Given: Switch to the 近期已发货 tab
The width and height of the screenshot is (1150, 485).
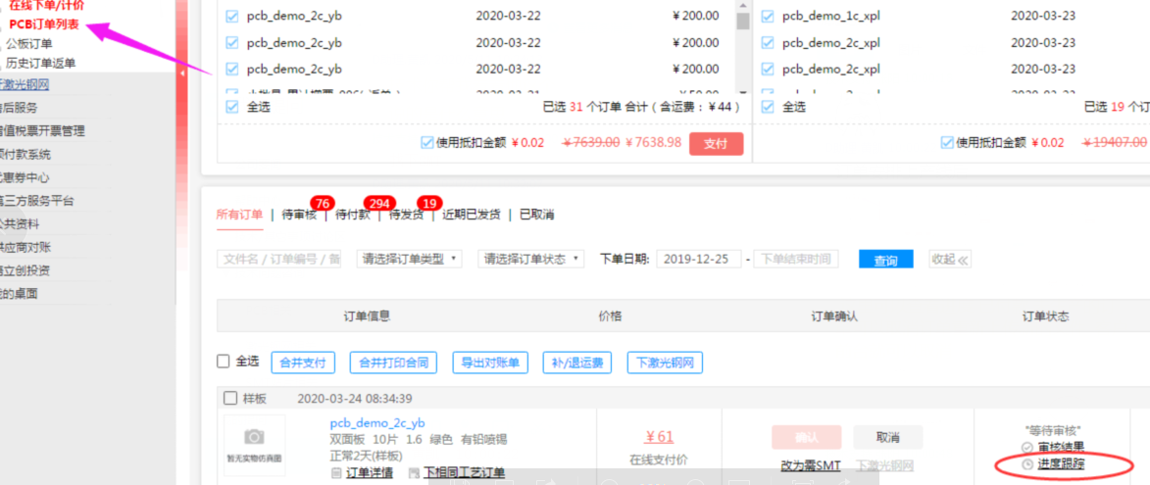Looking at the screenshot, I should tap(472, 216).
